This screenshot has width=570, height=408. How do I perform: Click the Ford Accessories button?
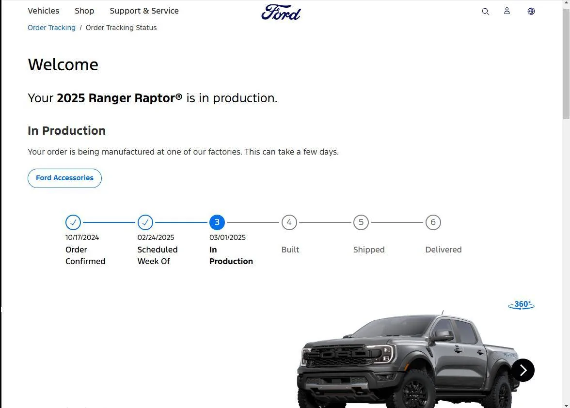pos(65,178)
